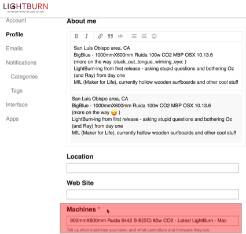The width and height of the screenshot is (246, 234).
Task: Add a blockquote using the quote icon
Action: pyautogui.click(x=110, y=36)
